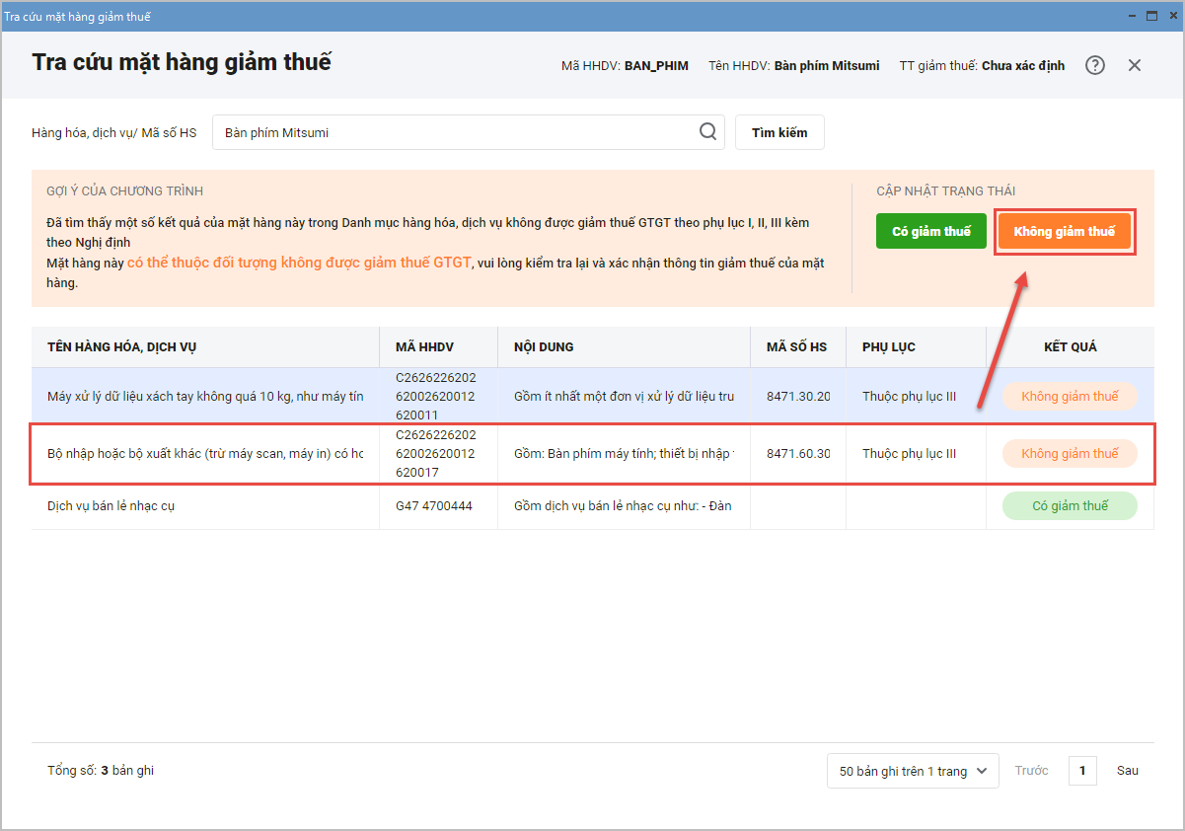Expand the 50 bản ghi per page dropdown
Viewport: 1185px width, 831px height.
point(912,771)
